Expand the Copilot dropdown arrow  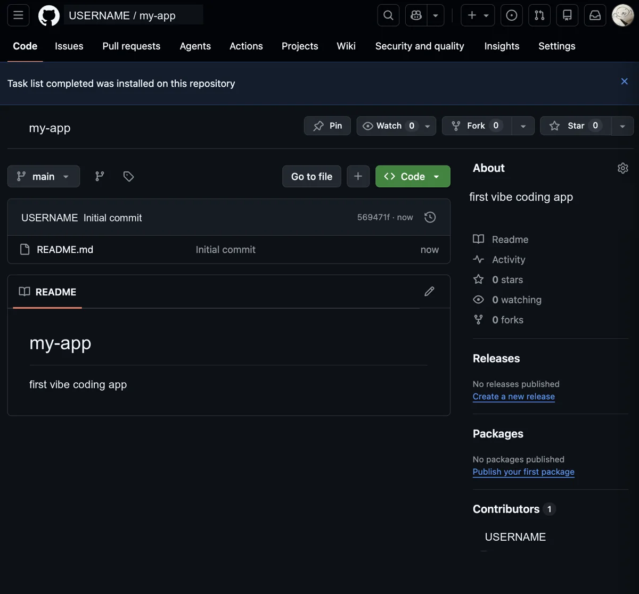coord(436,15)
